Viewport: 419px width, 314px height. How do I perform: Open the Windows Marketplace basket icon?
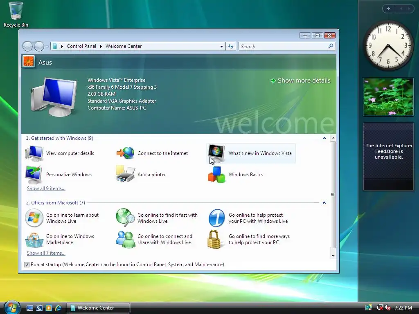click(x=34, y=240)
